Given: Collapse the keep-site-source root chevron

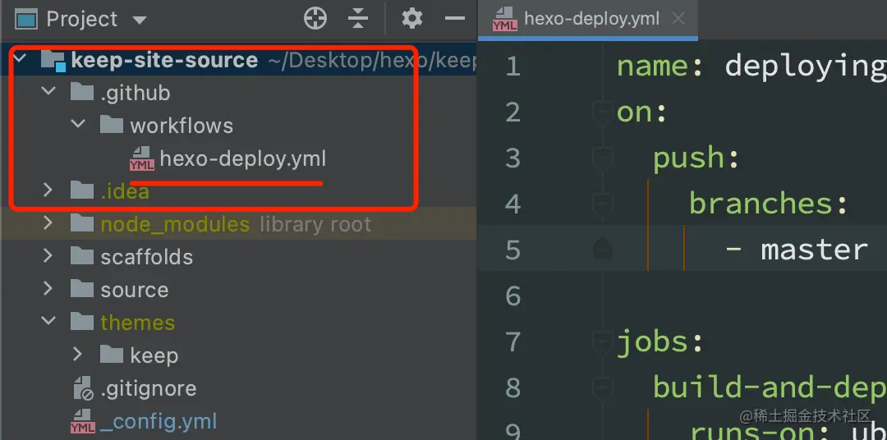Looking at the screenshot, I should tap(20, 57).
